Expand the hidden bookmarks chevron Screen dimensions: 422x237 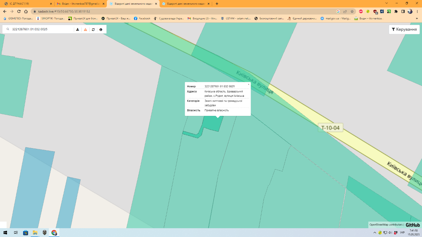click(x=417, y=18)
